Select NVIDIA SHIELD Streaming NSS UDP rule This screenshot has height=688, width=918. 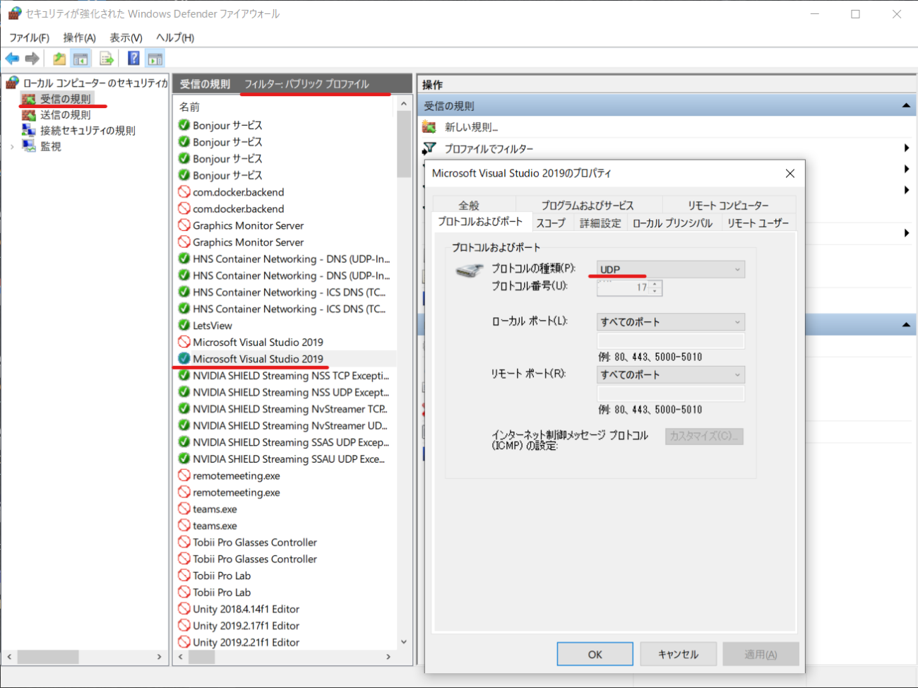[x=285, y=392]
